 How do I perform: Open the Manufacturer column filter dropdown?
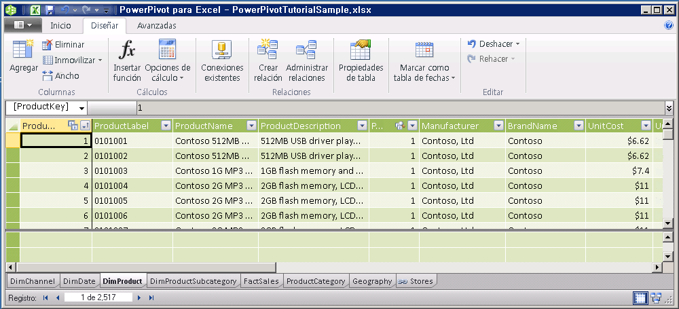click(498, 126)
